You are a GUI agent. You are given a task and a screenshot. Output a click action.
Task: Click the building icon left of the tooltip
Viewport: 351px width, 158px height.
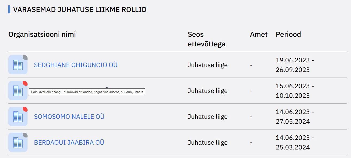18,91
